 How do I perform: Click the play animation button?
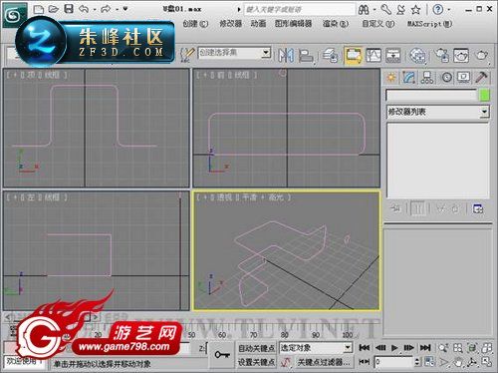394,348
